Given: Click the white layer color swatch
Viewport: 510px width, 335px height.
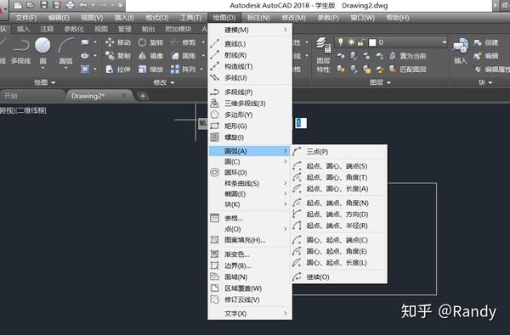Looking at the screenshot, I should 372,42.
